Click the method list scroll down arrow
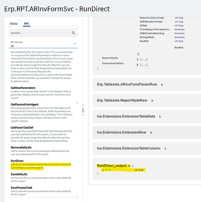Screen dimensions: 201x202 [x=77, y=197]
